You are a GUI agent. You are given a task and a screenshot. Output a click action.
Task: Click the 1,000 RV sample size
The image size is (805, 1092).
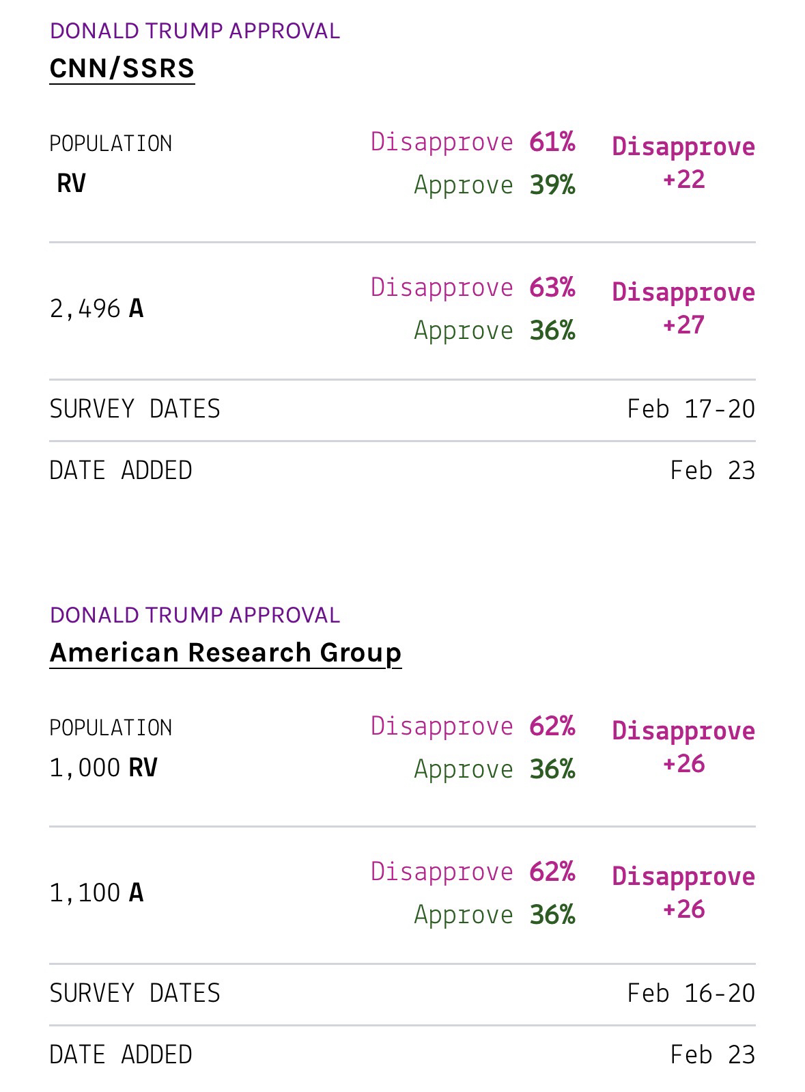click(x=103, y=768)
